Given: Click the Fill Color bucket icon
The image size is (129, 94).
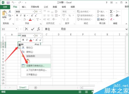Looking at the screenshot, I should (x=25, y=19).
